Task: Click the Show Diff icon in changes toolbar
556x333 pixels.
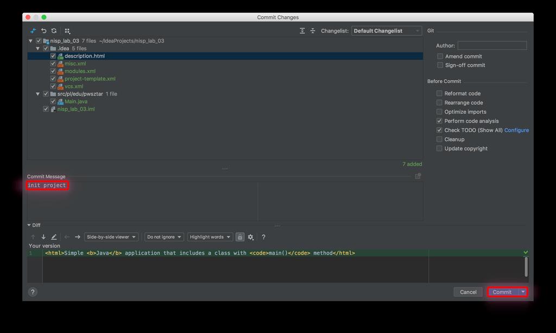Action: tap(33, 31)
